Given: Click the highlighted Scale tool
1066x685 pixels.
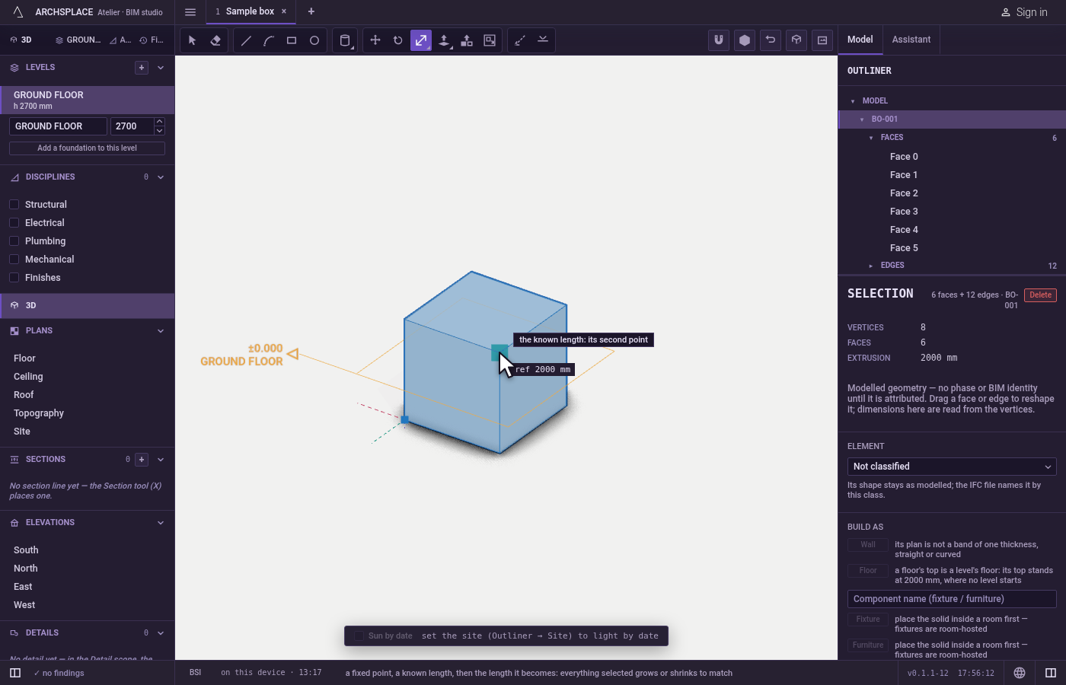Looking at the screenshot, I should pyautogui.click(x=421, y=40).
